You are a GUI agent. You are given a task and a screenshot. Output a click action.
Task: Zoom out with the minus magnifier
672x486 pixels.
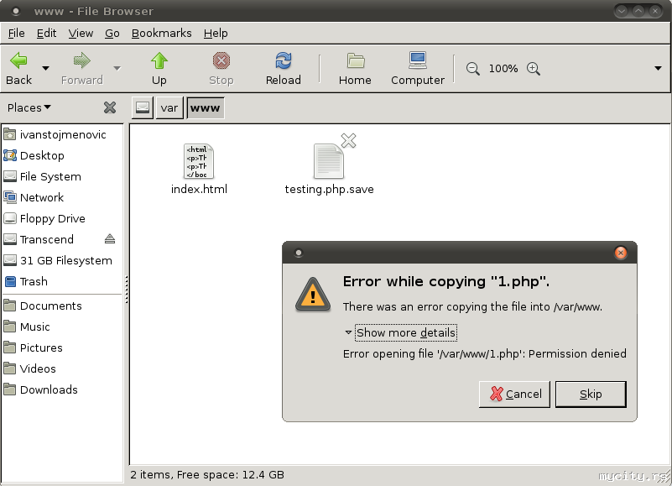(472, 69)
